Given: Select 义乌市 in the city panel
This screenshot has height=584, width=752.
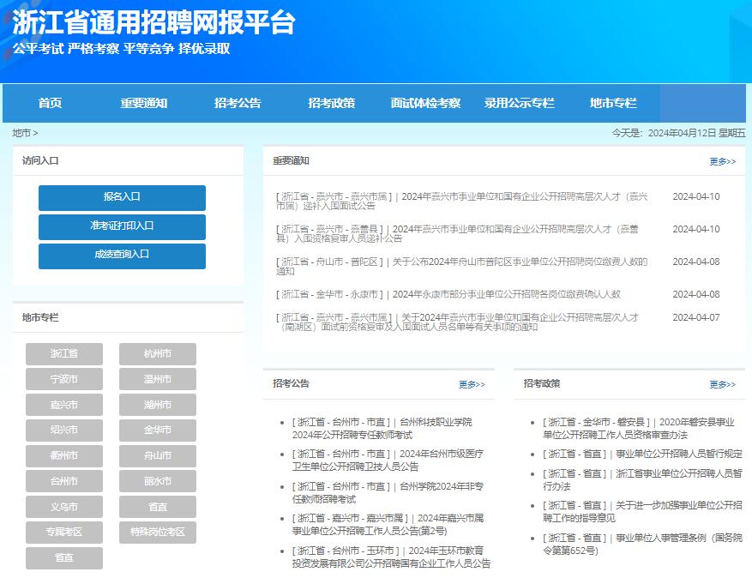Looking at the screenshot, I should coord(63,507).
